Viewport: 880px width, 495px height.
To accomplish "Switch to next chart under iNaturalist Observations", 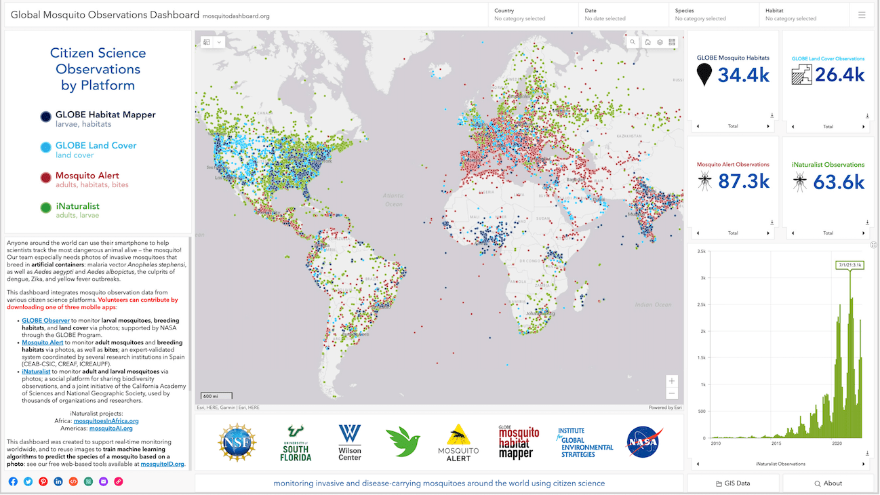I will point(863,464).
